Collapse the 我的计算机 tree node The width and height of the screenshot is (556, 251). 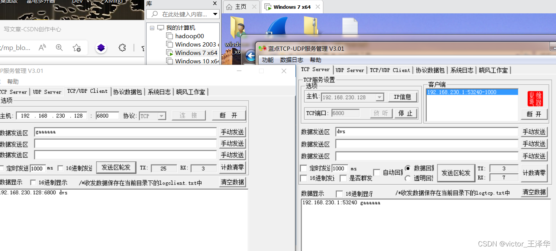(x=152, y=28)
